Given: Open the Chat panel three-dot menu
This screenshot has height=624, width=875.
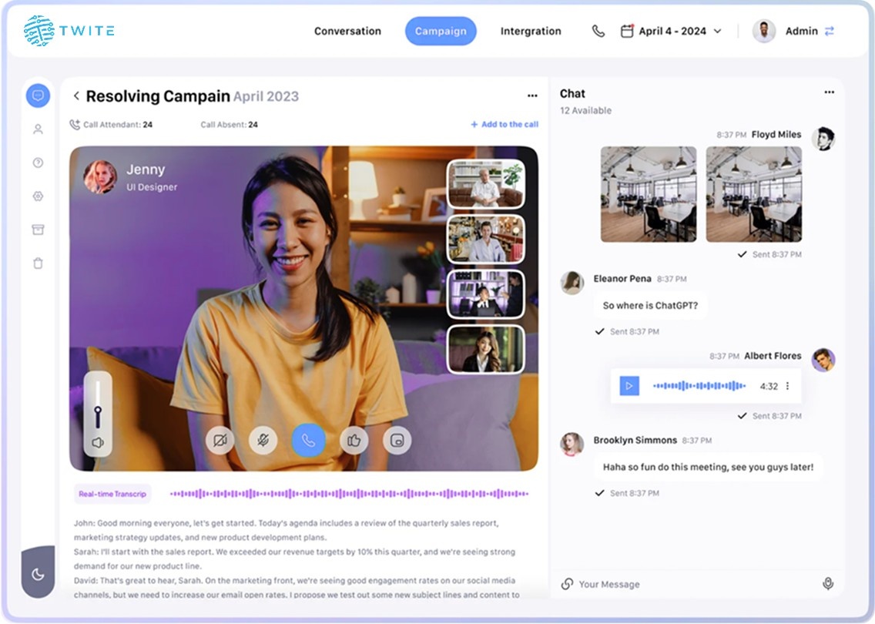Looking at the screenshot, I should pyautogui.click(x=829, y=92).
